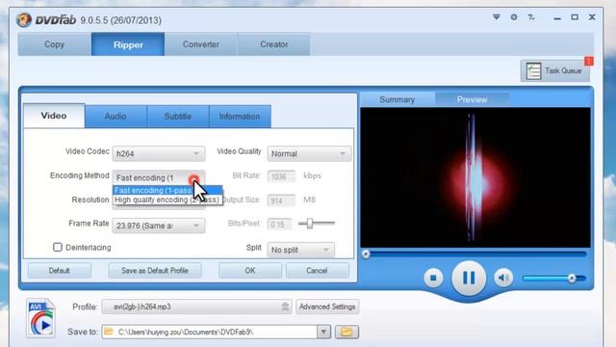This screenshot has width=616, height=347.
Task: Open the Frame Rate 23.976 dropdown
Action: click(158, 226)
